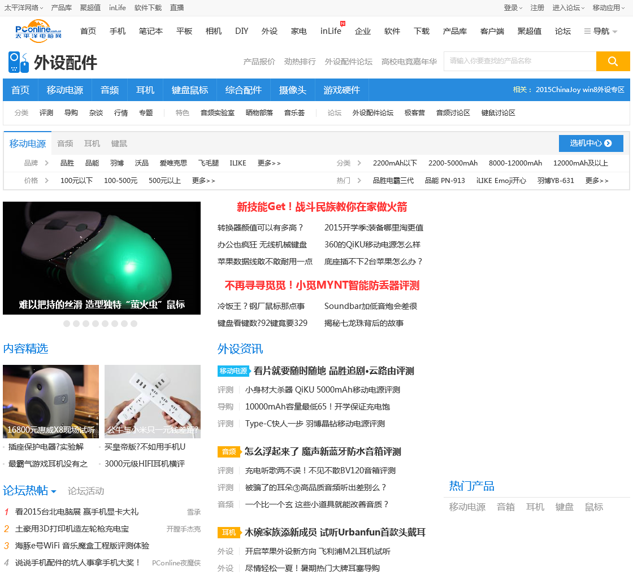The width and height of the screenshot is (633, 575).
Task: Click the orange 音频 category tag
Action: pos(229,451)
